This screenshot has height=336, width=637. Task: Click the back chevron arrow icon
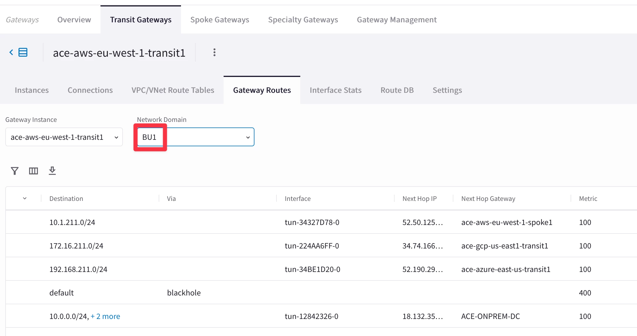(11, 53)
